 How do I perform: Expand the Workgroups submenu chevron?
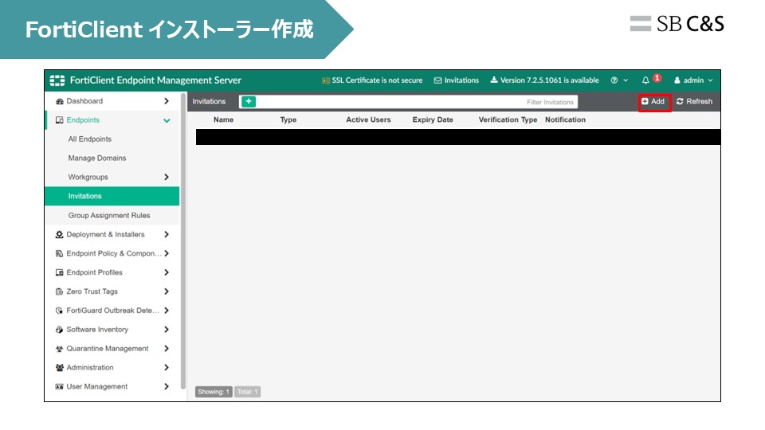pyautogui.click(x=167, y=177)
